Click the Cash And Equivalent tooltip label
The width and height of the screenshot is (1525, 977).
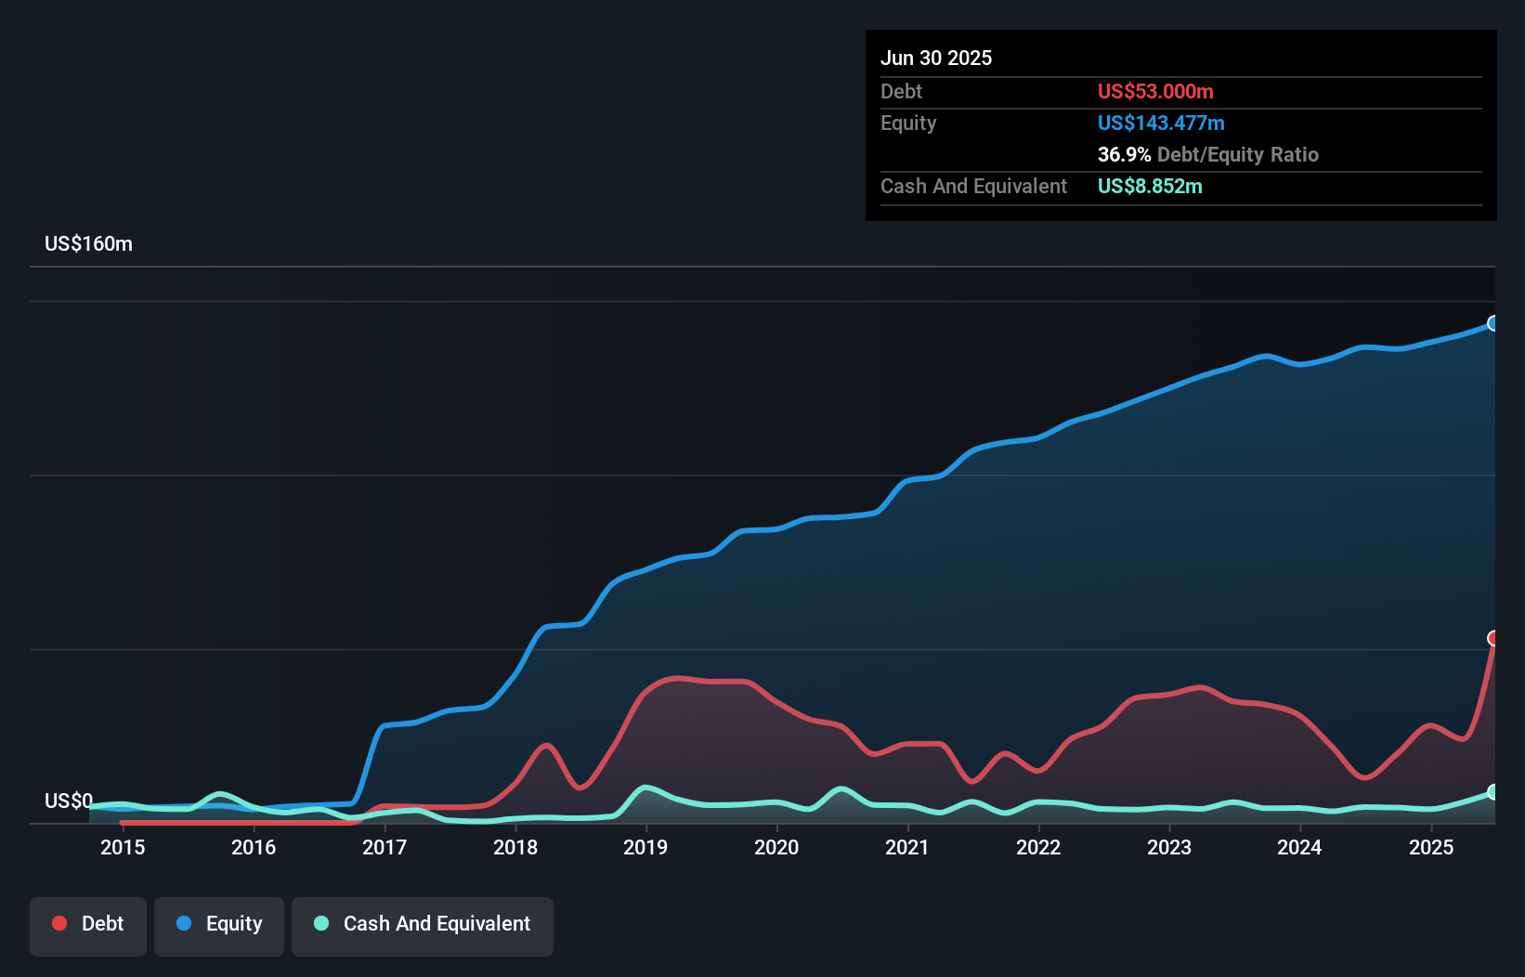click(x=973, y=186)
